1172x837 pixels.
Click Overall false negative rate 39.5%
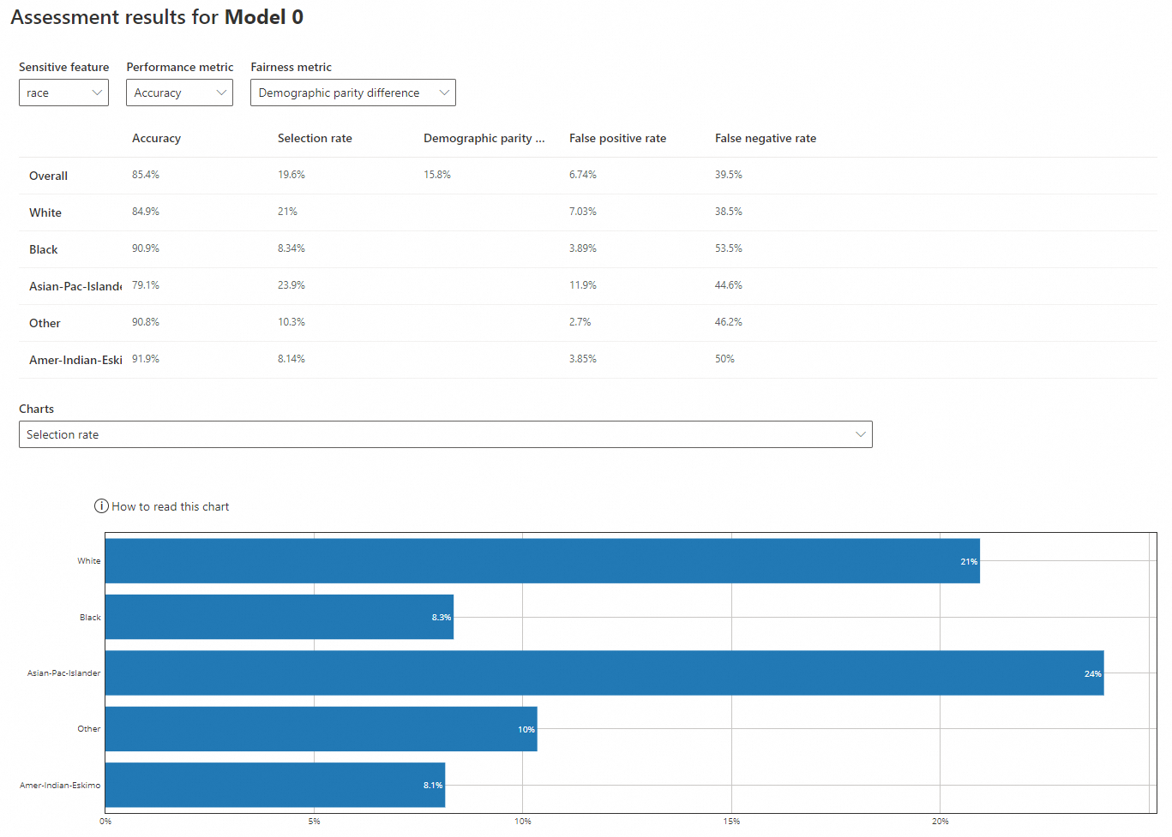[x=729, y=175]
